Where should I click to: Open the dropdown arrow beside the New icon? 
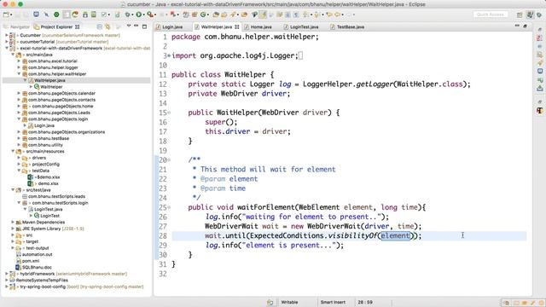[x=11, y=14]
